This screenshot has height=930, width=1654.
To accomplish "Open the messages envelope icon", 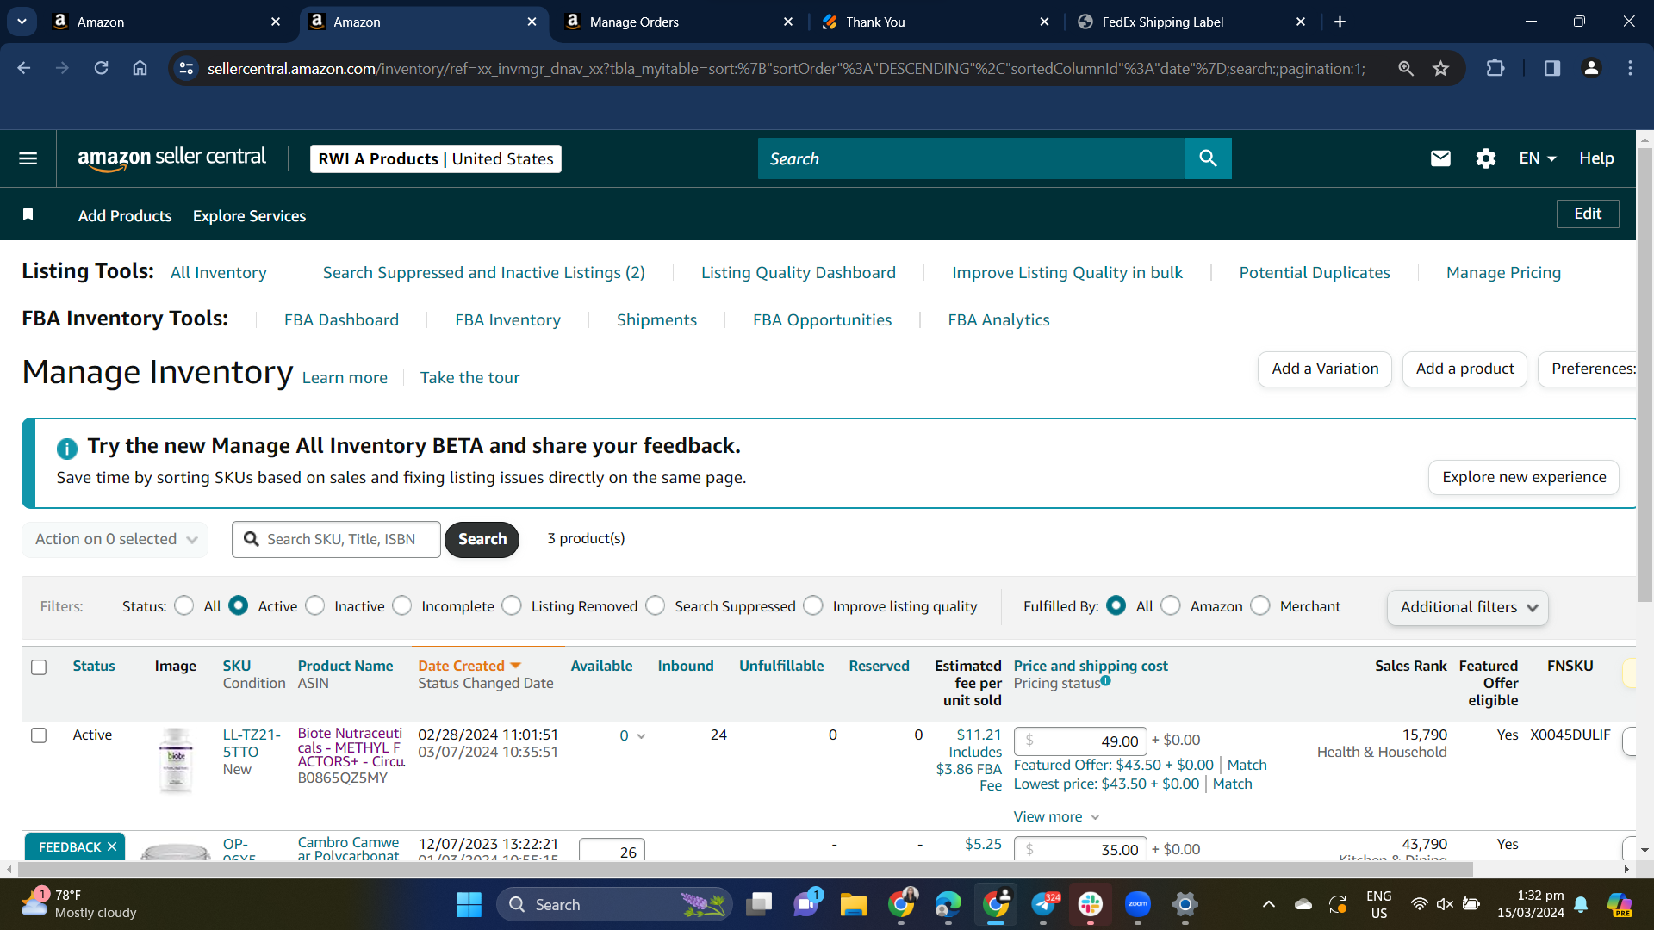I will point(1440,158).
